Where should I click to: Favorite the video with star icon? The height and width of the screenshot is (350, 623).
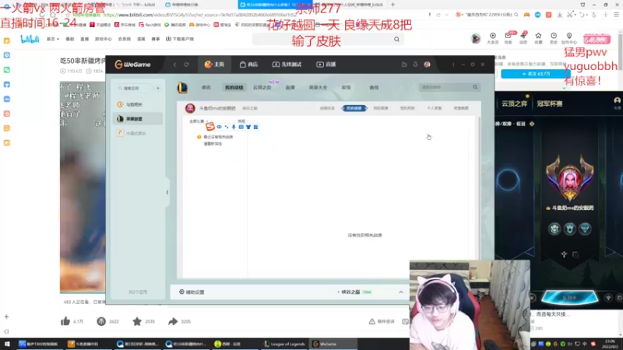point(137,321)
